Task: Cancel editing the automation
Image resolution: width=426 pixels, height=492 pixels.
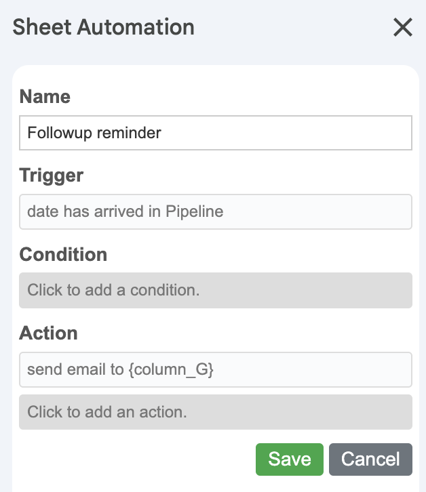Action: tap(370, 459)
